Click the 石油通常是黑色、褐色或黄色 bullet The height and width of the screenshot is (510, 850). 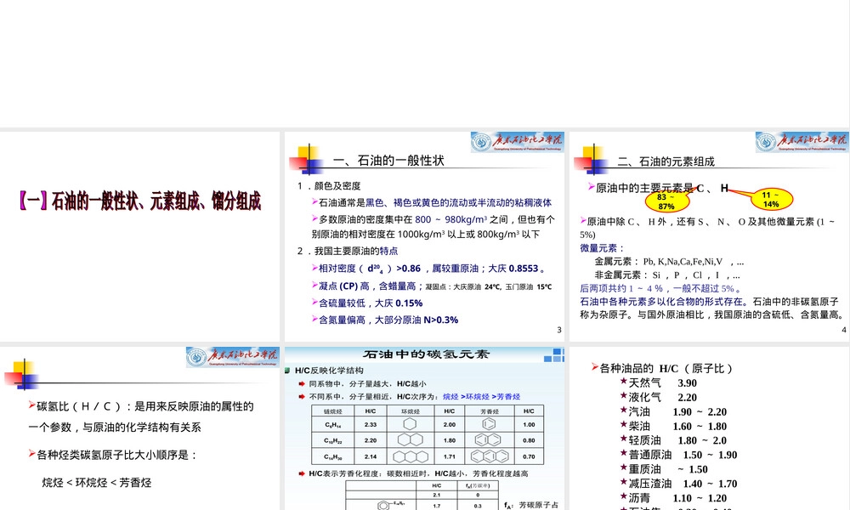click(432, 202)
